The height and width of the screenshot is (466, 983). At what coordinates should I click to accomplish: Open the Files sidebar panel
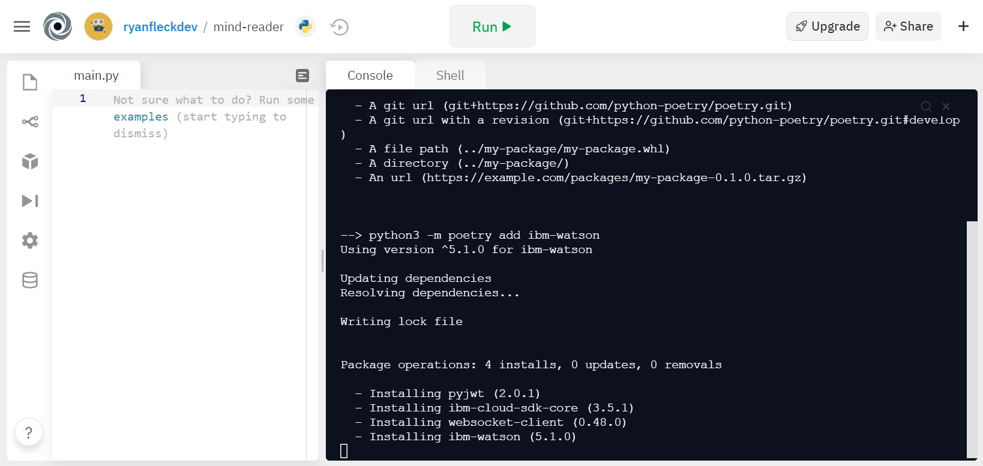click(30, 82)
